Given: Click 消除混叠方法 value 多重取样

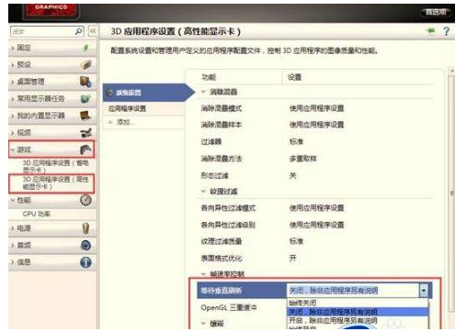Looking at the screenshot, I should pos(302,159).
